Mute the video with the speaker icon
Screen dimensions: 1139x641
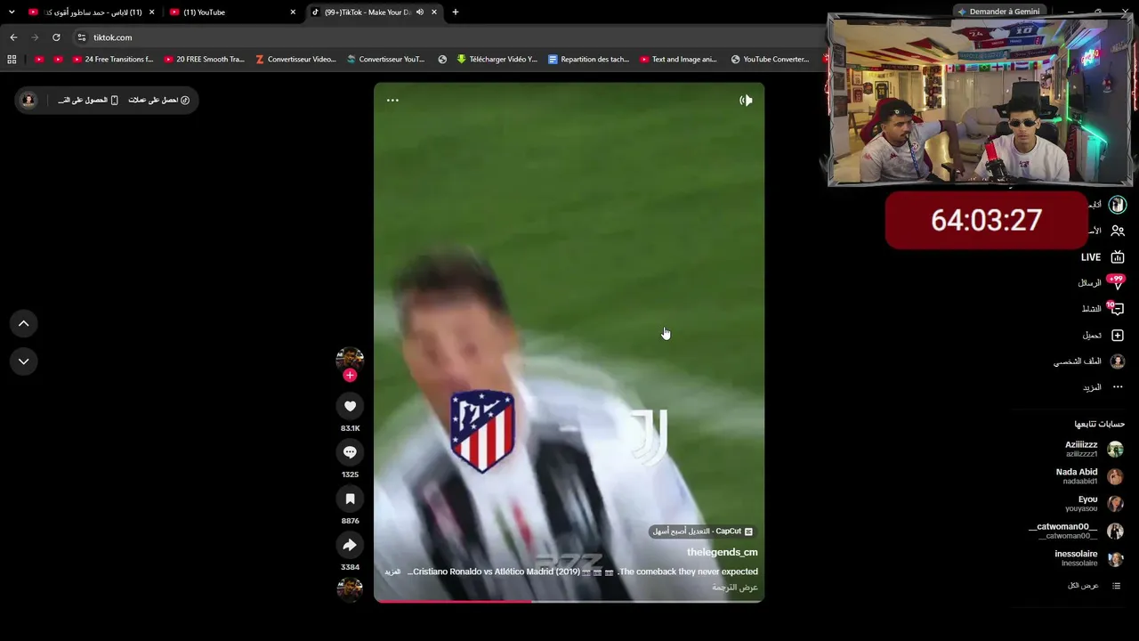pos(746,100)
